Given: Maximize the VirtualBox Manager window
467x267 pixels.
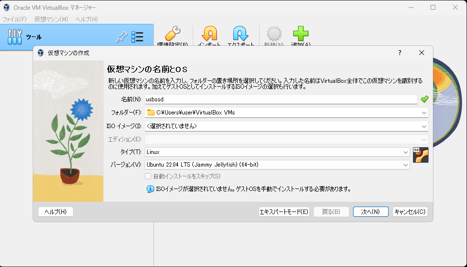Looking at the screenshot, I should click(x=433, y=7).
